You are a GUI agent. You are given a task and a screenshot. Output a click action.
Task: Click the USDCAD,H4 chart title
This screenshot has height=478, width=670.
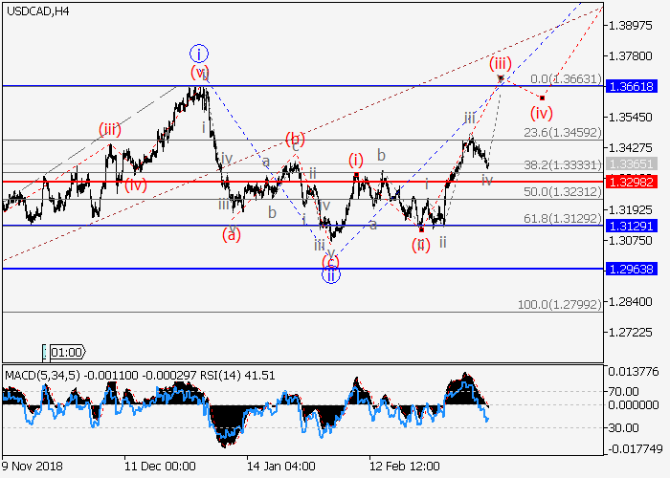click(x=34, y=11)
